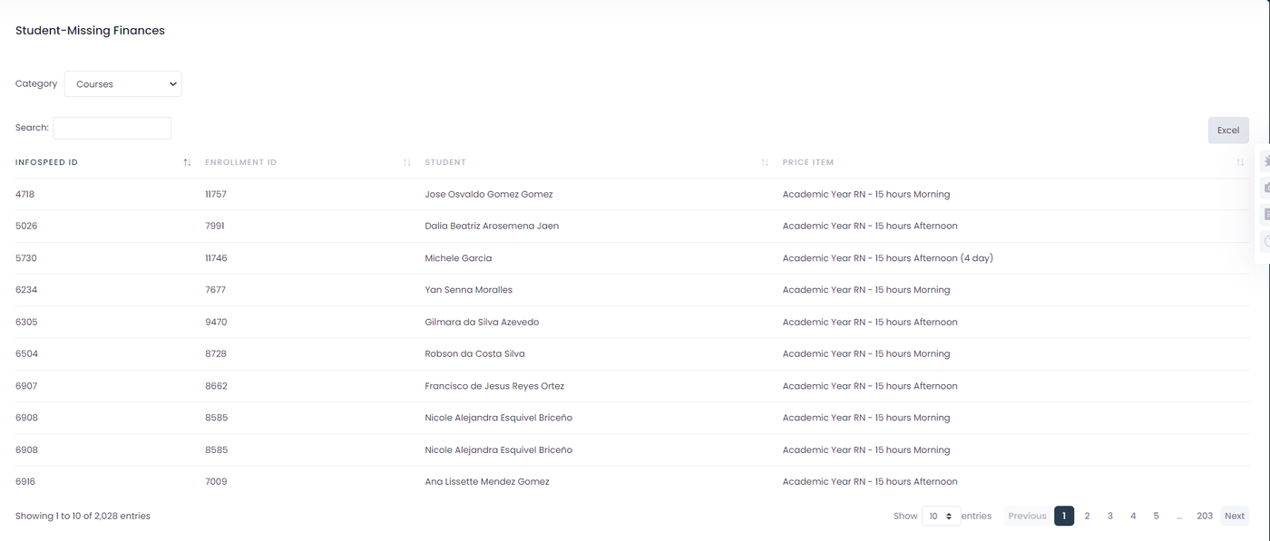
Task: Open page 4 of the table
Action: point(1133,517)
